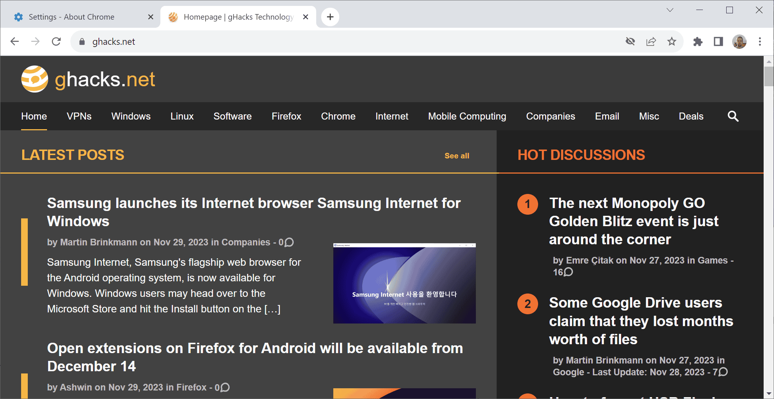This screenshot has height=399, width=774.
Task: Reload the ghacks.net page
Action: click(56, 41)
